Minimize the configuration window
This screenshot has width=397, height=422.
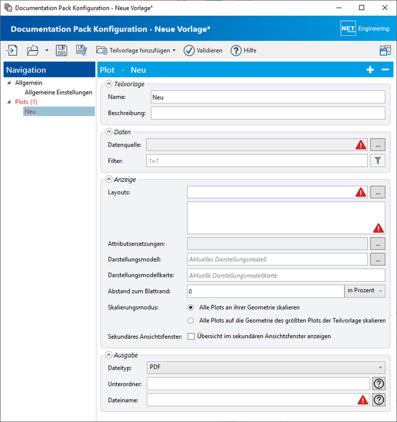(339, 8)
